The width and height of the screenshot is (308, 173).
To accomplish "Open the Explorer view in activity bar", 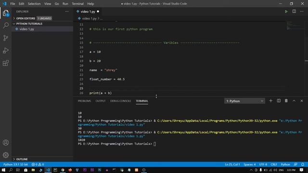I will click(x=6, y=13).
